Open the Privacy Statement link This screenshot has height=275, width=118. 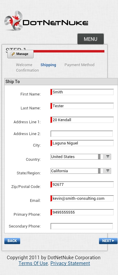[70, 263]
